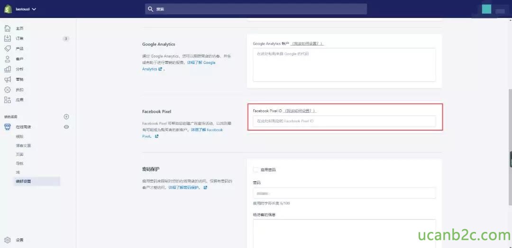The image size is (512, 248).
Task: Click the Online Store (在线商店) storefront icon
Action: (x=7, y=127)
